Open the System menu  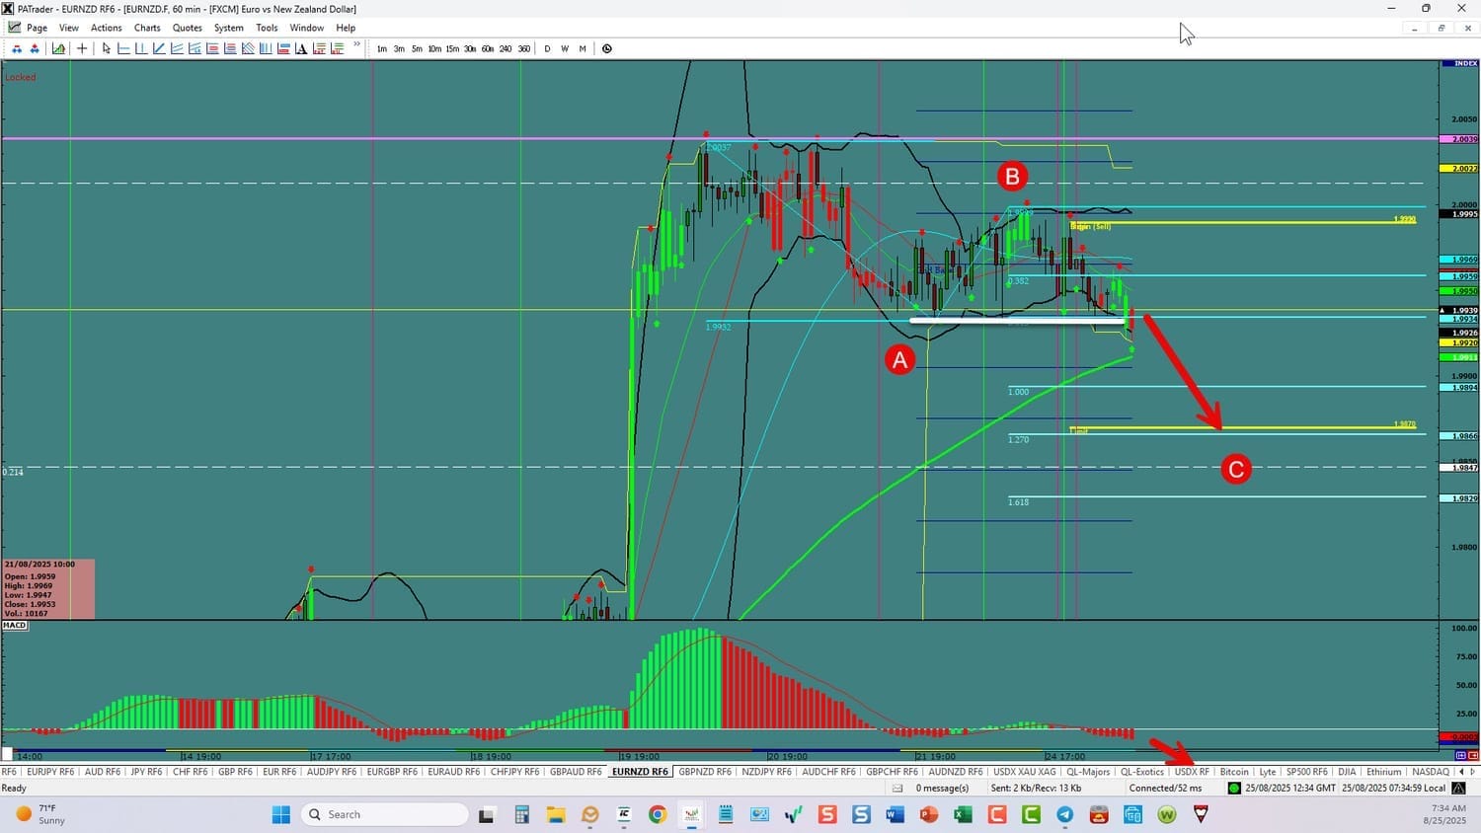pyautogui.click(x=229, y=28)
